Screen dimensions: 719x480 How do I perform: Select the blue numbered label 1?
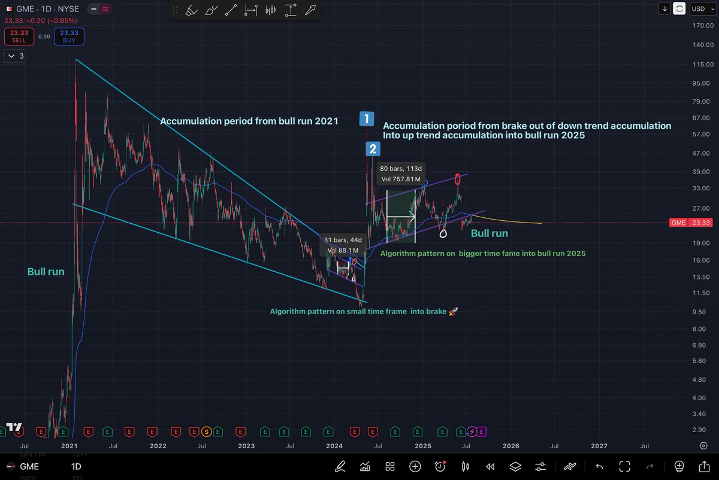tap(367, 119)
